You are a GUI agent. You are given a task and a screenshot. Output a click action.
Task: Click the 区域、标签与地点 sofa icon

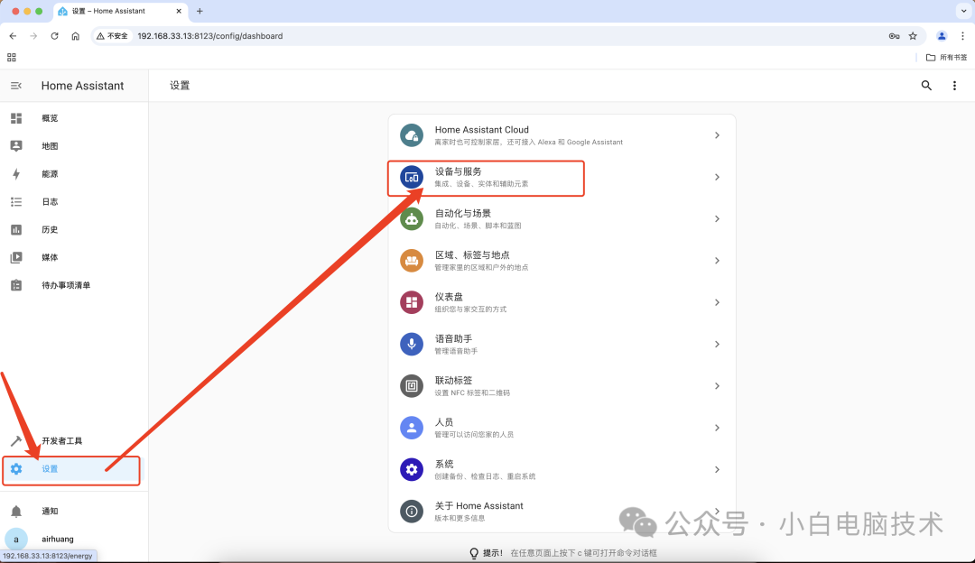pyautogui.click(x=412, y=261)
